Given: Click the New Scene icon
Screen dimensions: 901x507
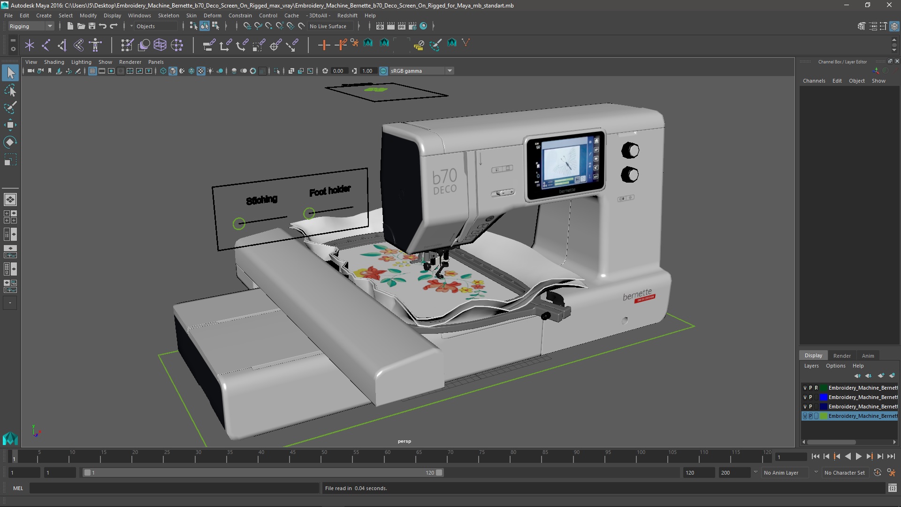Looking at the screenshot, I should click(70, 26).
